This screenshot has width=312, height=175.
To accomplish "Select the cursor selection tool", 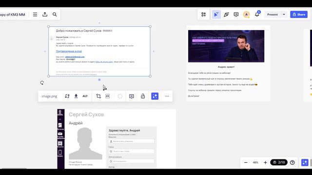I will 216,15.
